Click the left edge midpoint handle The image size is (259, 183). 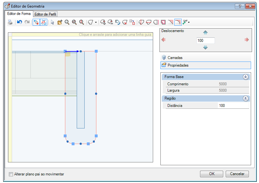tap(65, 94)
